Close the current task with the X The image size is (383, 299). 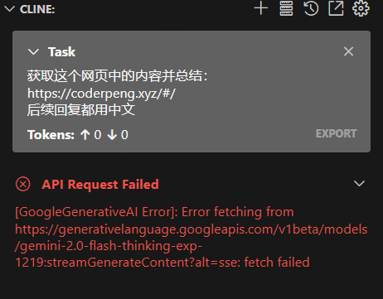pyautogui.click(x=348, y=51)
